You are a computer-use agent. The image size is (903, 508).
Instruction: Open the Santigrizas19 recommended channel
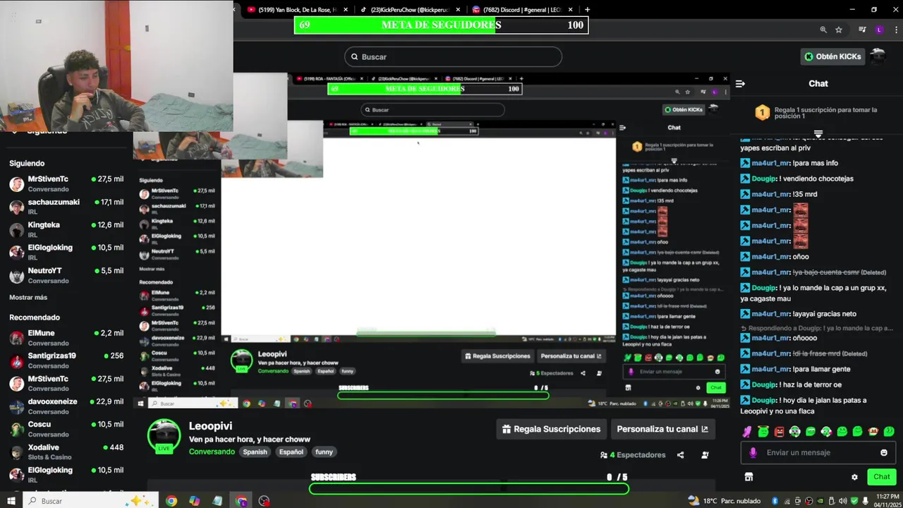click(x=66, y=360)
